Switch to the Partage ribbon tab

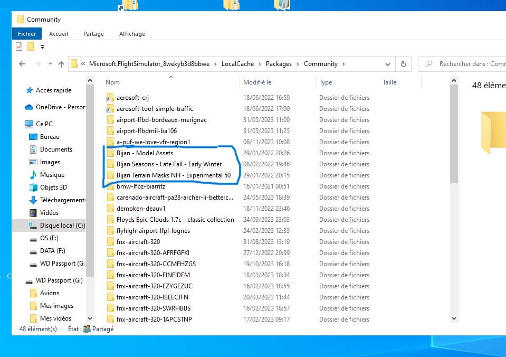93,34
